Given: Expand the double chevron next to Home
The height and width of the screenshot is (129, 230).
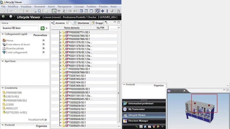Looking at the screenshot, I should coord(43,40).
